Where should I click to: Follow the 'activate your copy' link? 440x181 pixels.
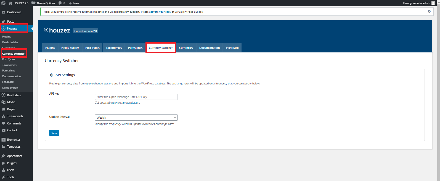click(x=160, y=12)
